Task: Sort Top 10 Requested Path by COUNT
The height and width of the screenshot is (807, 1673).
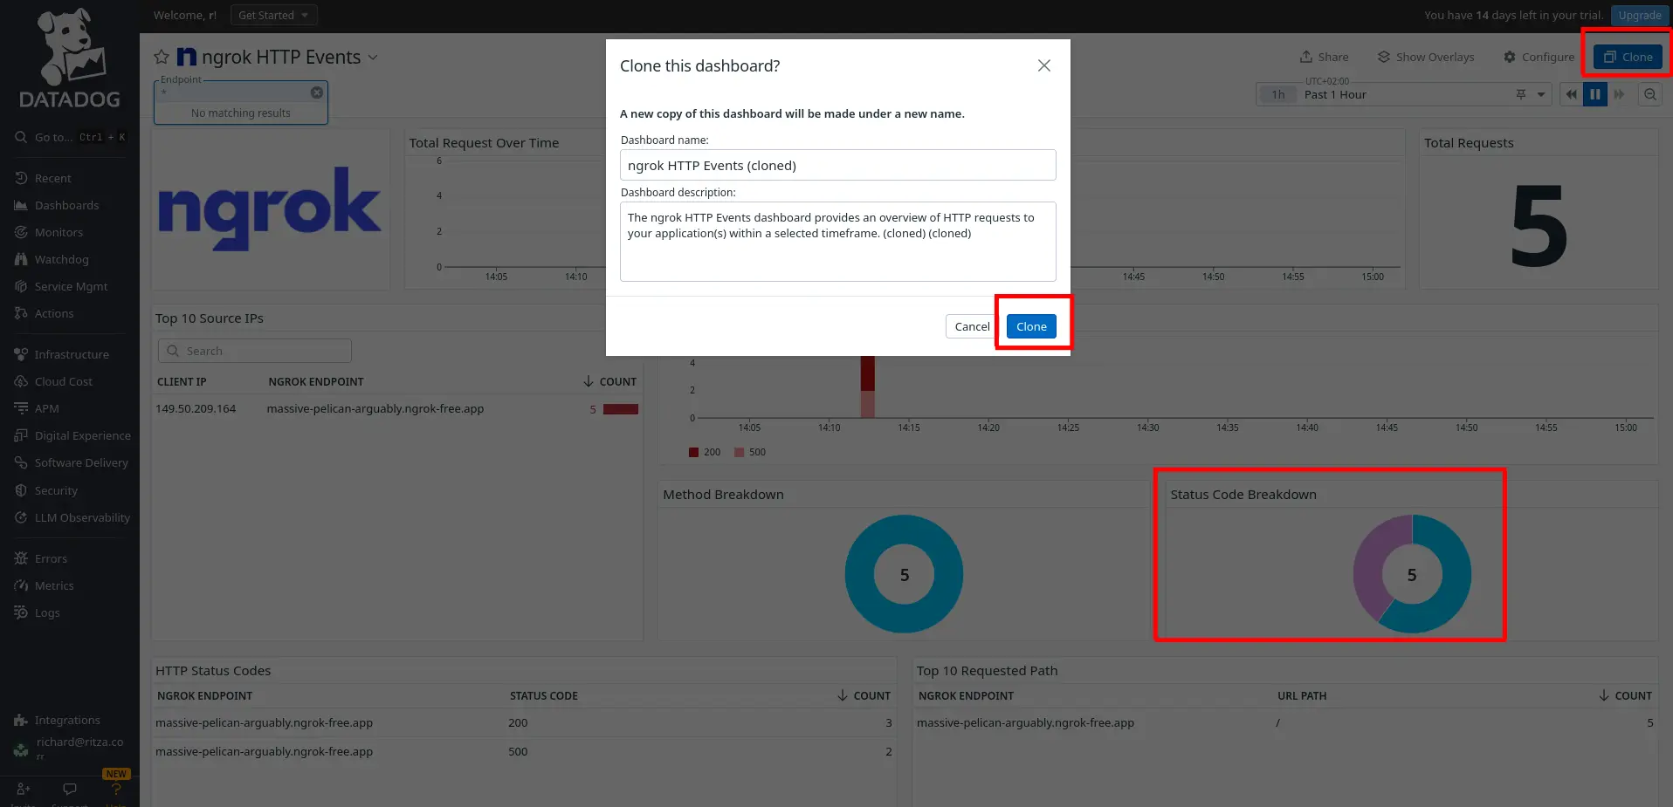Action: 1626,695
